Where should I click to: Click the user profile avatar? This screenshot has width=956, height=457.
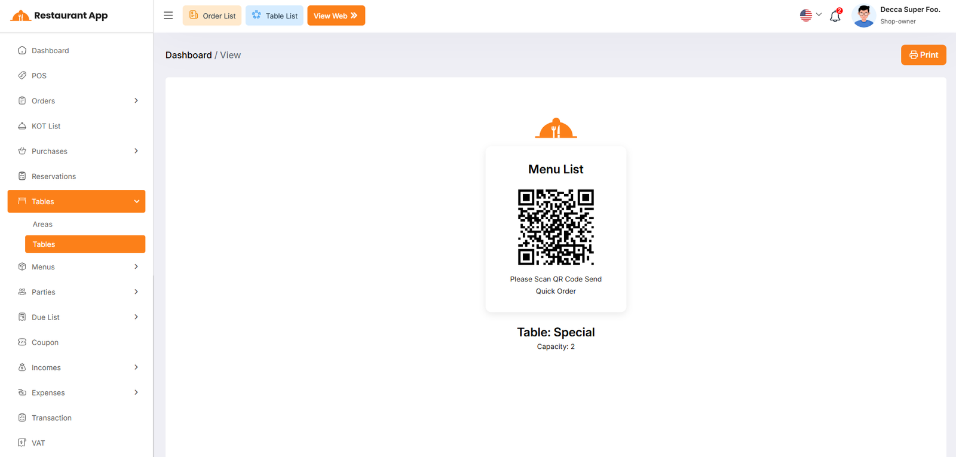[x=863, y=16]
